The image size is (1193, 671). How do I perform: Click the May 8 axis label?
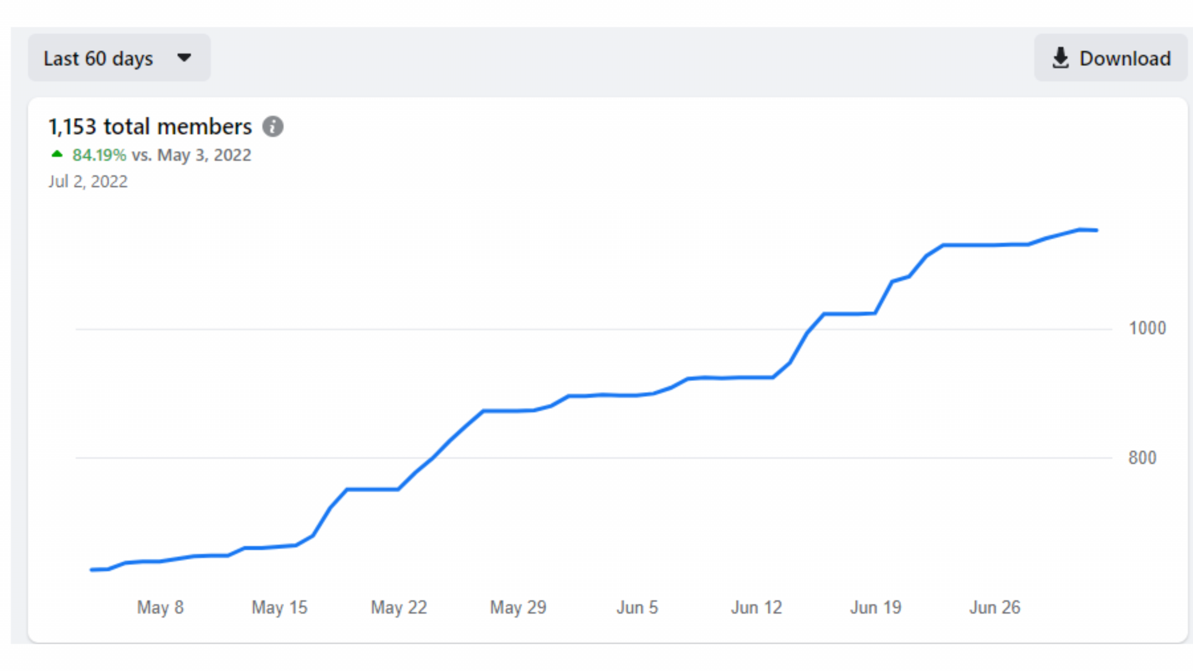(160, 607)
